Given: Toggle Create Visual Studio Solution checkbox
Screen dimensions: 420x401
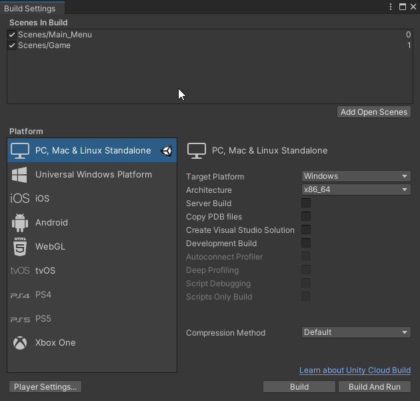Looking at the screenshot, I should [x=306, y=230].
